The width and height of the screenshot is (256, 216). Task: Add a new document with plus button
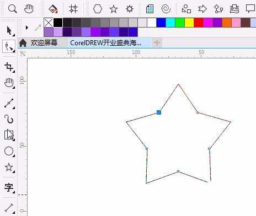(x=157, y=42)
